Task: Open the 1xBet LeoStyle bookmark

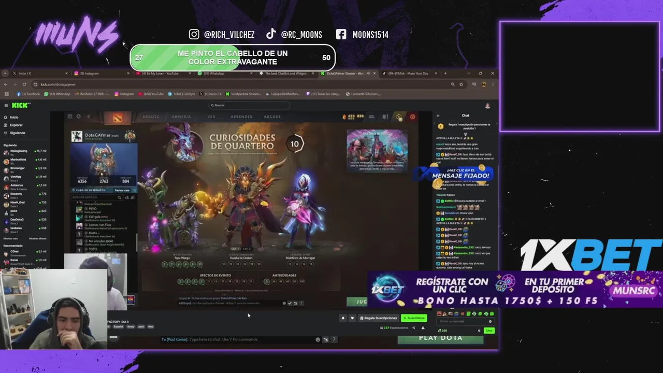Action: (x=181, y=94)
